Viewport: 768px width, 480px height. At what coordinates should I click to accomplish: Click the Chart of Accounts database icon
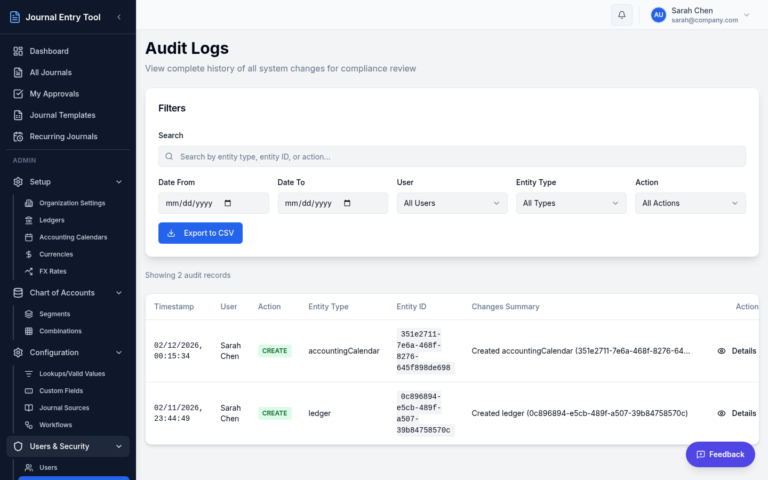pyautogui.click(x=18, y=293)
